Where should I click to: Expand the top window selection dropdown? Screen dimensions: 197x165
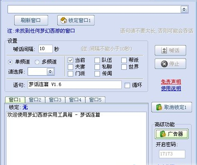[x=184, y=9]
